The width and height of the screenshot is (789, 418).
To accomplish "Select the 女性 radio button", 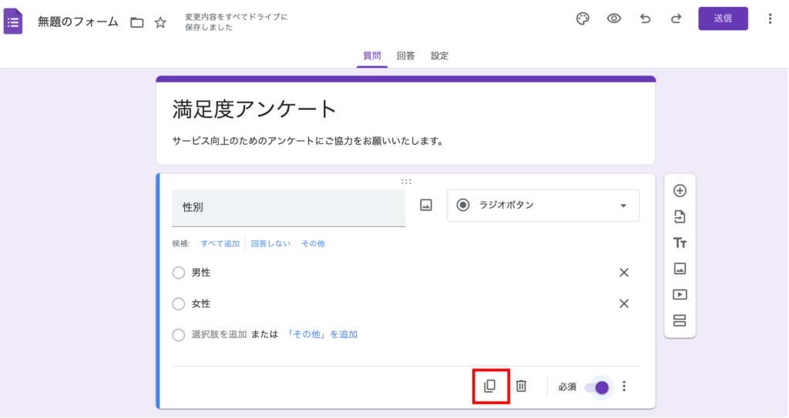I will [x=179, y=304].
